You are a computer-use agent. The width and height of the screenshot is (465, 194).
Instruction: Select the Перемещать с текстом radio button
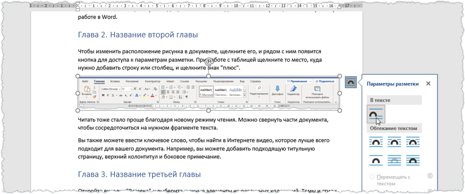click(x=372, y=177)
